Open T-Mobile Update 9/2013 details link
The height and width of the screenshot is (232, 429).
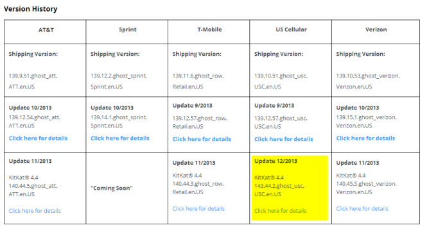[202, 139]
